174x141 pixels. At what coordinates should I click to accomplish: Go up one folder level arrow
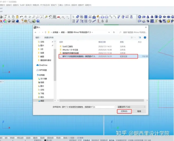pos(46,32)
